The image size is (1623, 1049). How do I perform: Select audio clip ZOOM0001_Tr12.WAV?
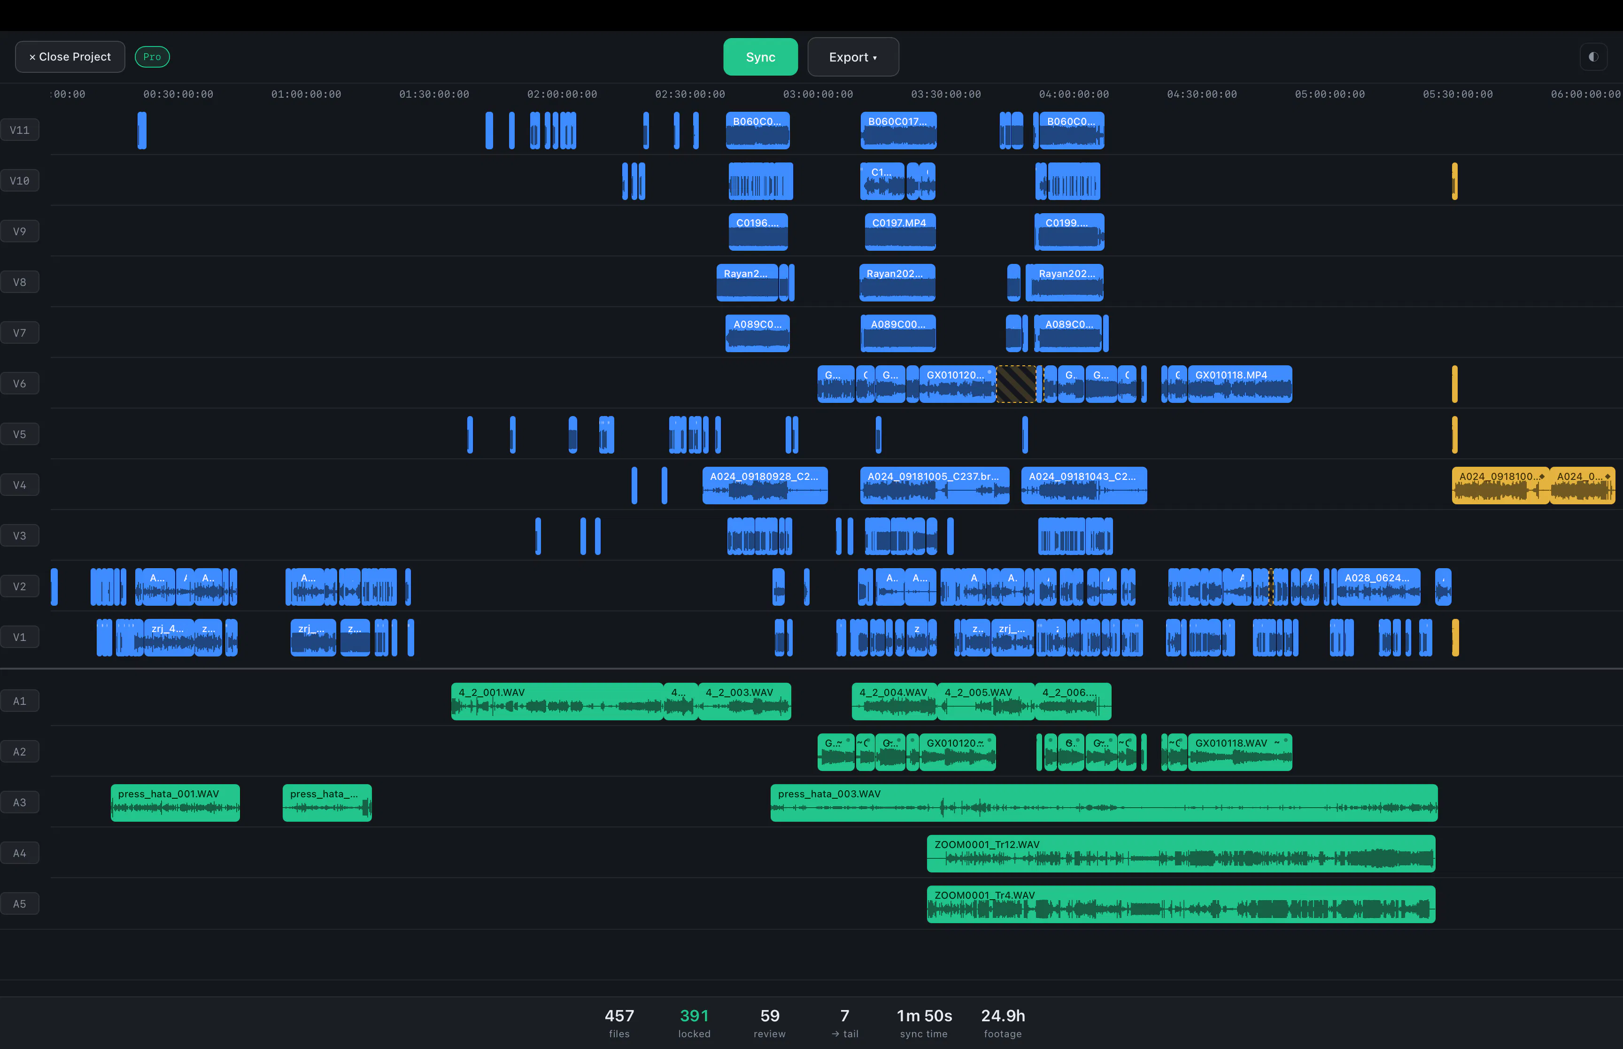pos(1181,854)
